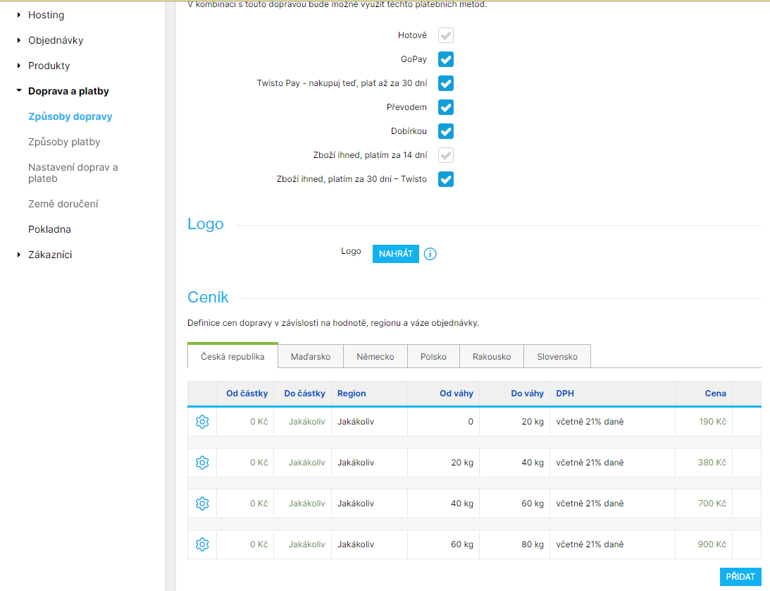
Task: Click the 380 Kč price cell
Action: [704, 463]
